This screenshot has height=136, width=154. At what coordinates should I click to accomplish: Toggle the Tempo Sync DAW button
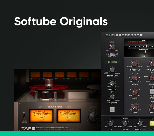[x=152, y=91]
